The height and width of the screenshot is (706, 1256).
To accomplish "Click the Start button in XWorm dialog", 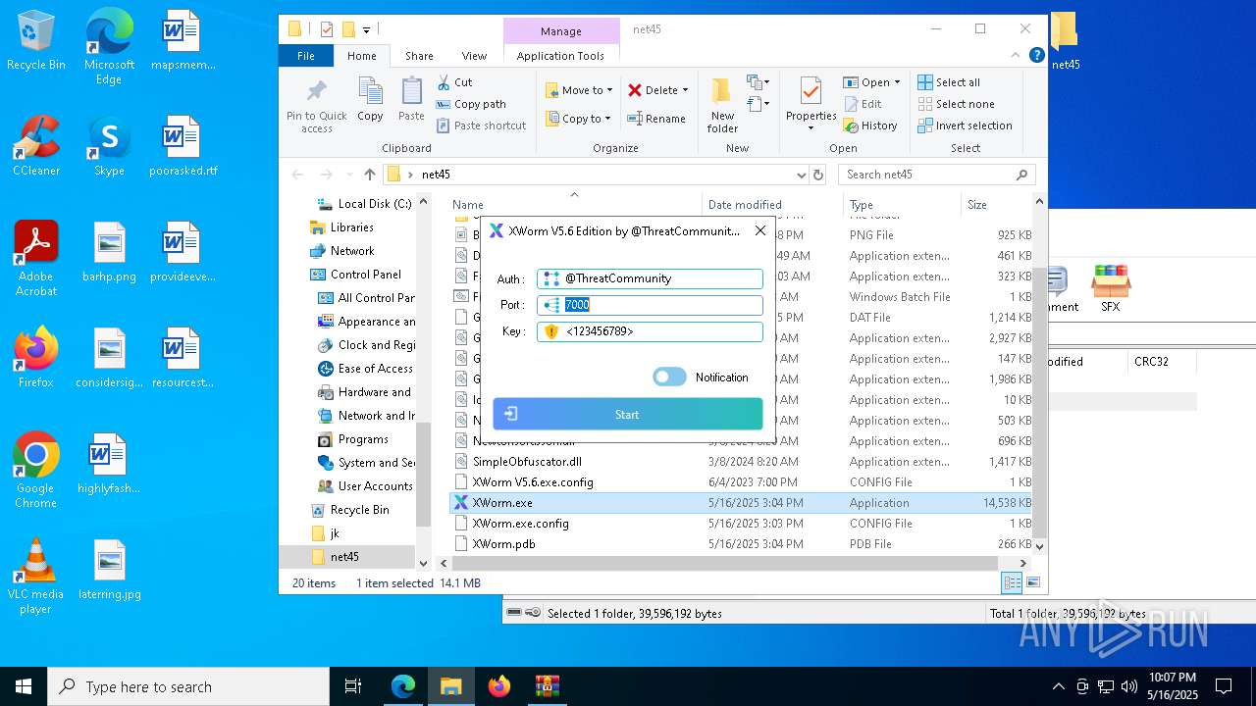I will pyautogui.click(x=628, y=414).
